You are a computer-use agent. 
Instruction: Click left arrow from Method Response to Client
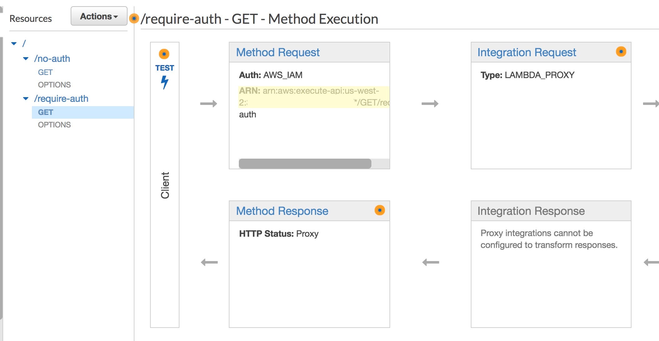click(209, 262)
